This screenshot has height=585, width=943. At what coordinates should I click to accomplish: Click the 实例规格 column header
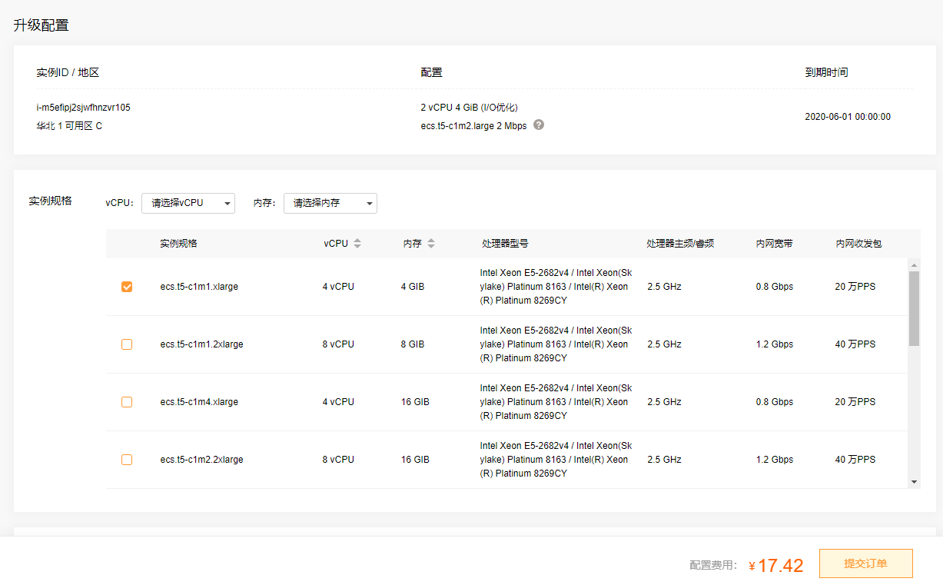coord(178,244)
